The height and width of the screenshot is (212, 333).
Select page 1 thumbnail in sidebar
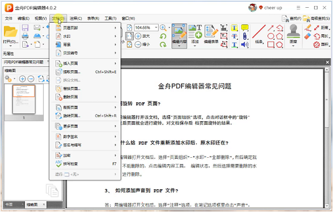(24, 99)
